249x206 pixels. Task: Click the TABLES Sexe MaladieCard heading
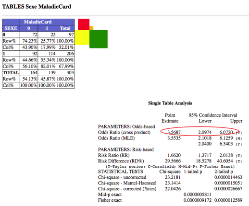[x=37, y=7]
